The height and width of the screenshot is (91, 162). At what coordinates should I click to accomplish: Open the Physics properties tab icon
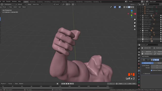pyautogui.click(x=139, y=77)
